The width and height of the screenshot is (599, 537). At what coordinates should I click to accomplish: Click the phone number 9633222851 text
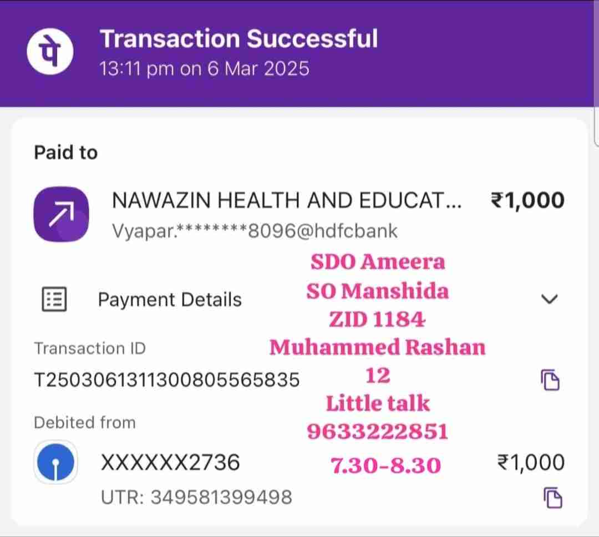coord(377,432)
